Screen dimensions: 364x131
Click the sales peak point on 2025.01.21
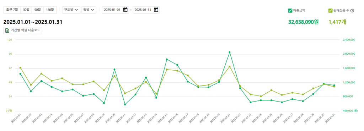pyautogui.click(x=230, y=52)
